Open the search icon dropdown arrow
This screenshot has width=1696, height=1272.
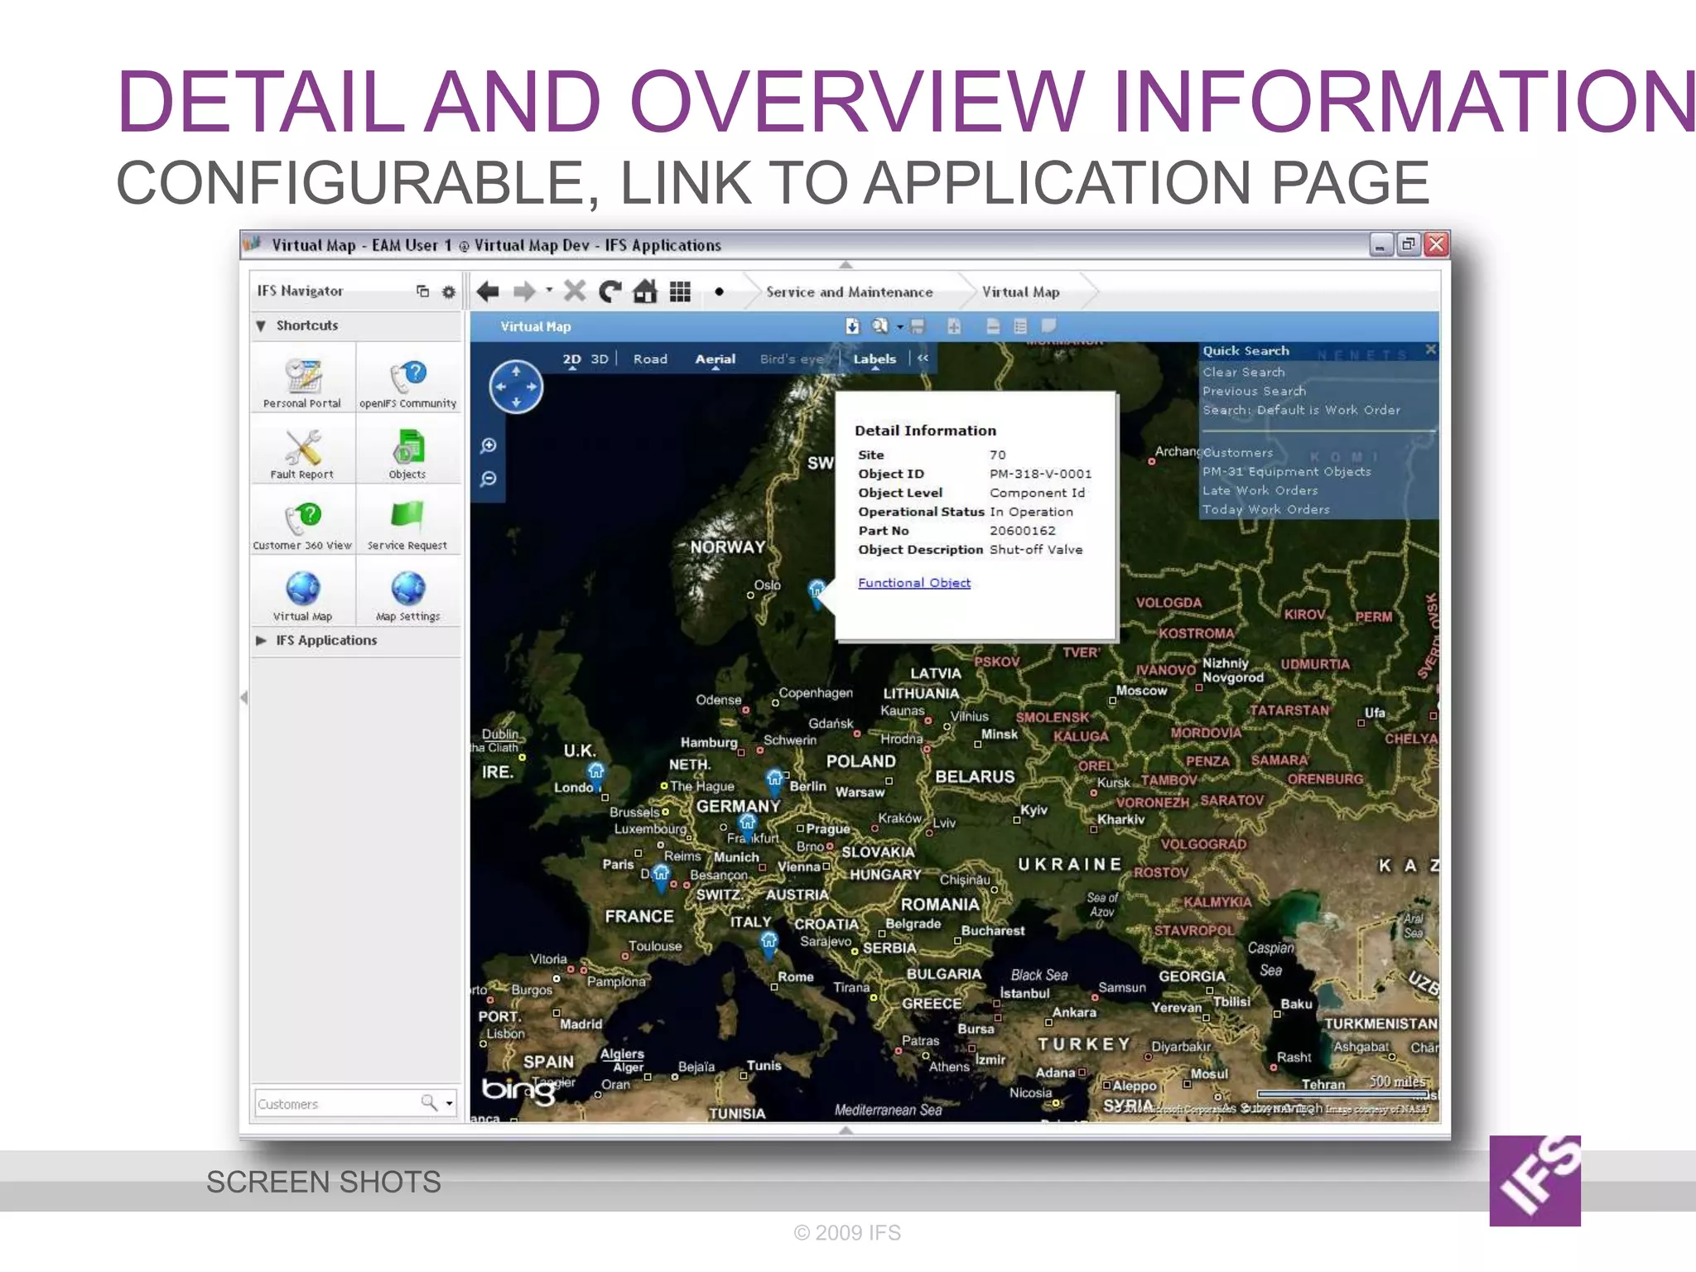tap(899, 327)
